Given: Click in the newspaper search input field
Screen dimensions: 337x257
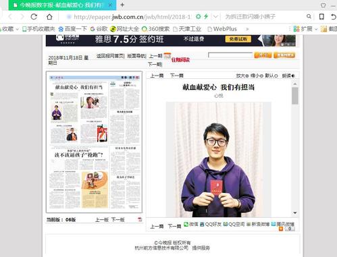Looking at the screenshot, I should click(x=230, y=55).
